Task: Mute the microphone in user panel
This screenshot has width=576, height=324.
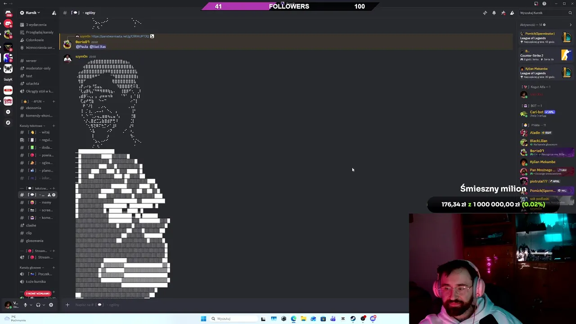Action: coord(25,305)
